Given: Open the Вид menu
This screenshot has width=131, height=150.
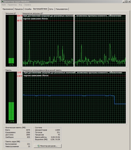Looking at the screenshot, I should [x=20, y=5].
